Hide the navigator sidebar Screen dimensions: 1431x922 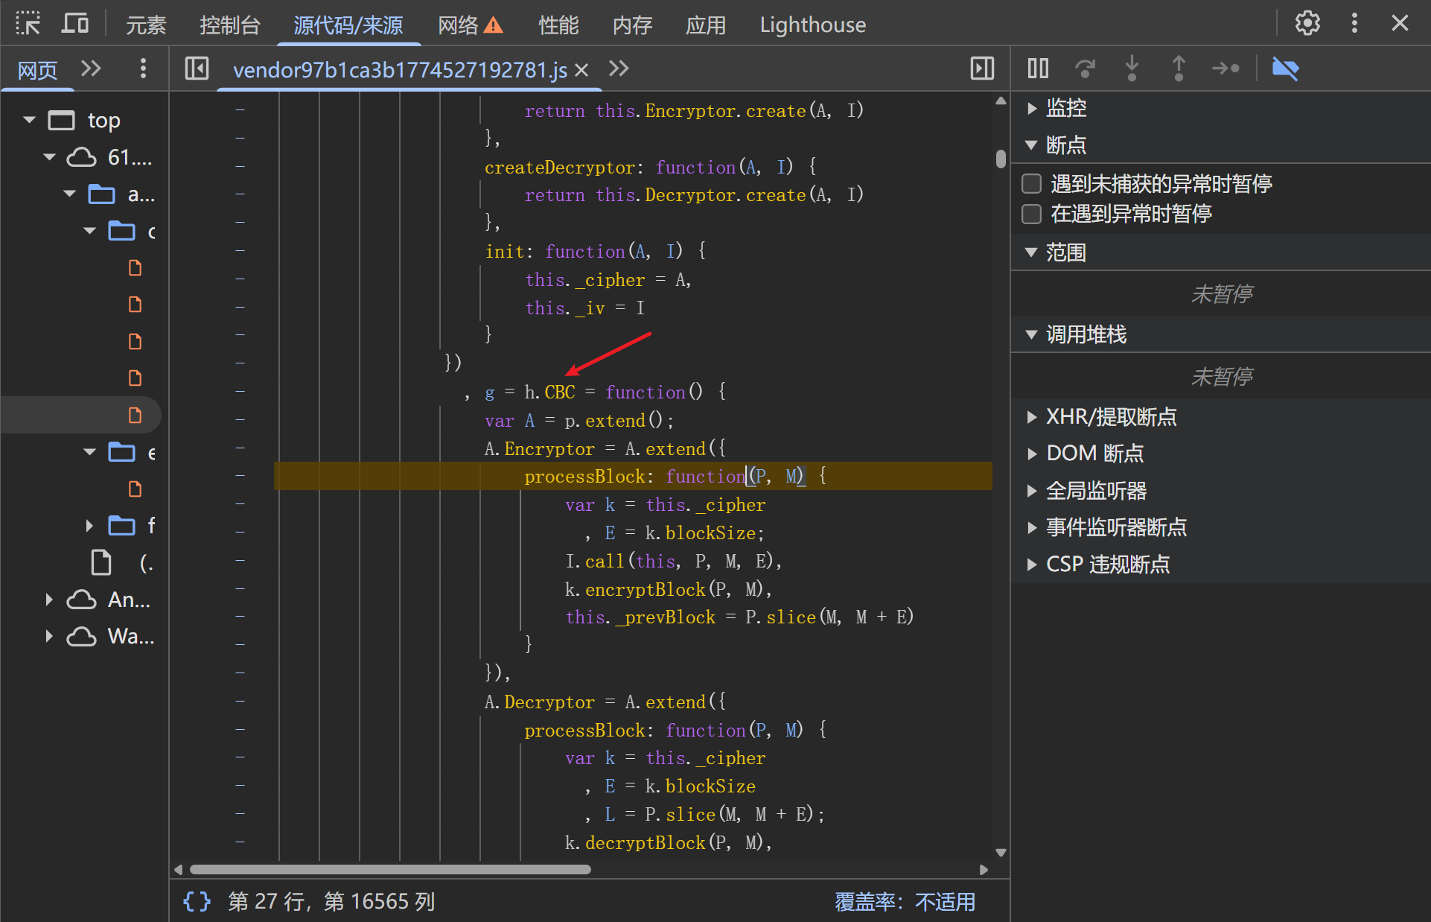pos(197,69)
